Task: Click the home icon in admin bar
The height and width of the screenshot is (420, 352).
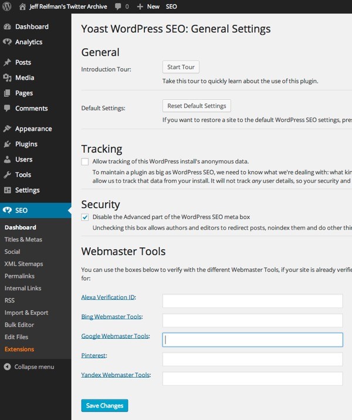Action: (22, 6)
